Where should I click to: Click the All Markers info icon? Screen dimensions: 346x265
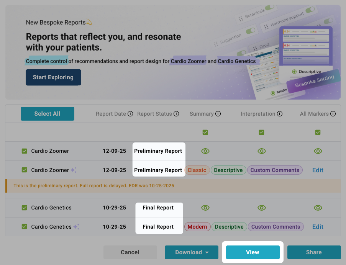click(x=333, y=114)
